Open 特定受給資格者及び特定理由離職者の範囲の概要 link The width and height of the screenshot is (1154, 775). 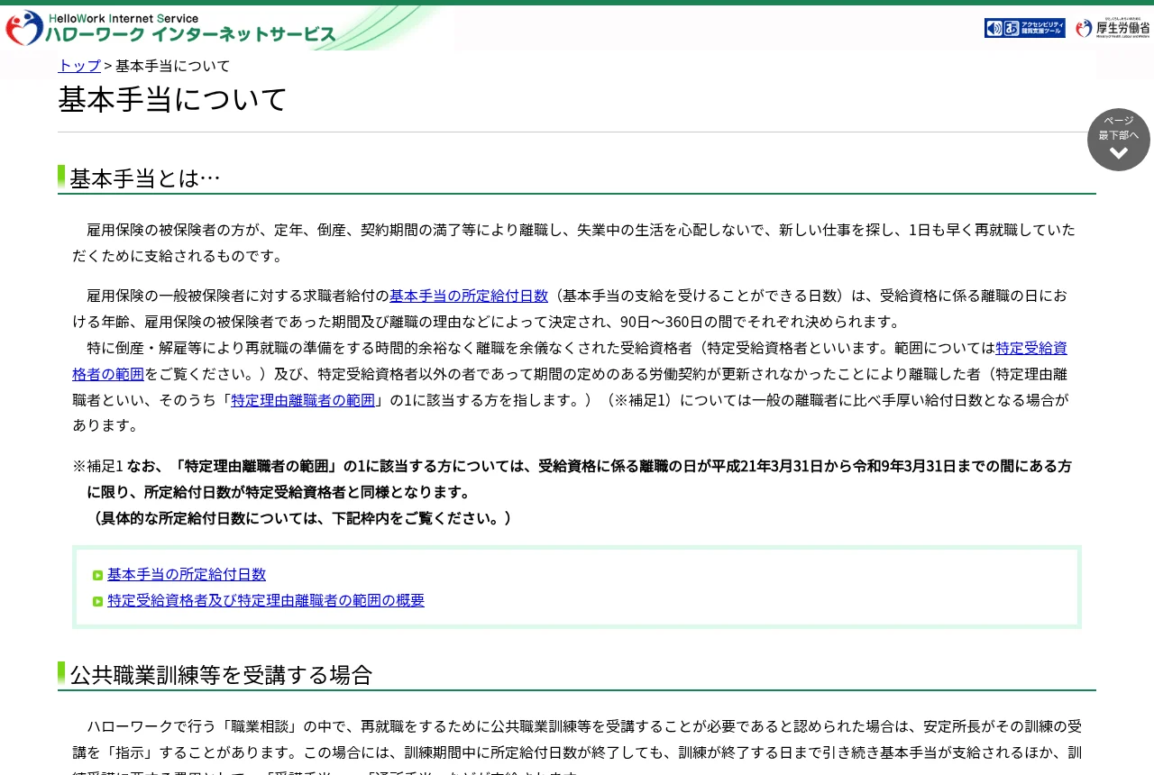(x=266, y=601)
